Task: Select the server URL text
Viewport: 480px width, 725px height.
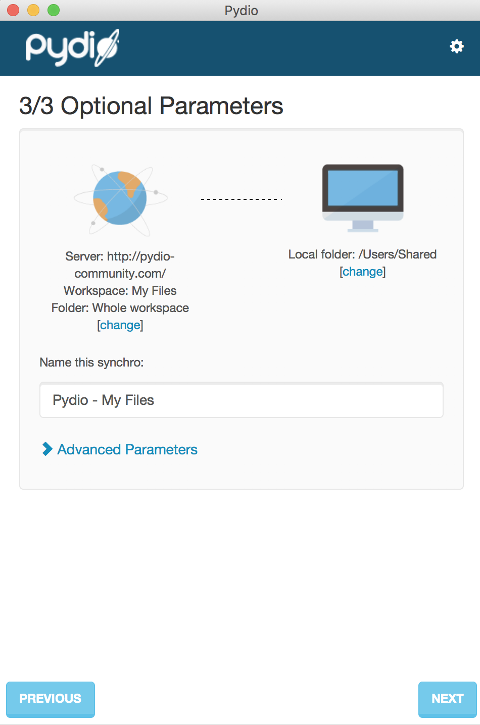Action: click(x=120, y=265)
